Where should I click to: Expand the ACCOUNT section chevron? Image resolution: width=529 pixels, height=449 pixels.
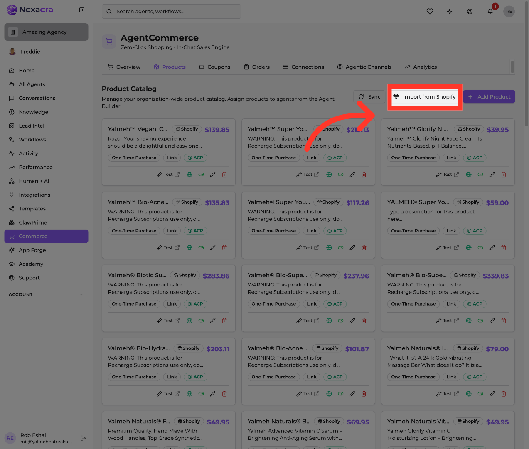pos(81,294)
